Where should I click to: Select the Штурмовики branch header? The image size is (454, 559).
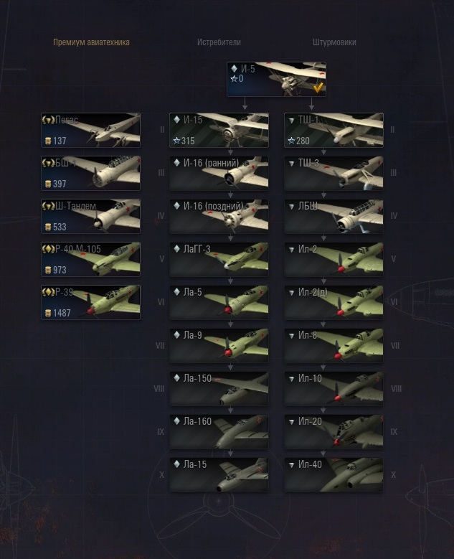click(x=334, y=42)
